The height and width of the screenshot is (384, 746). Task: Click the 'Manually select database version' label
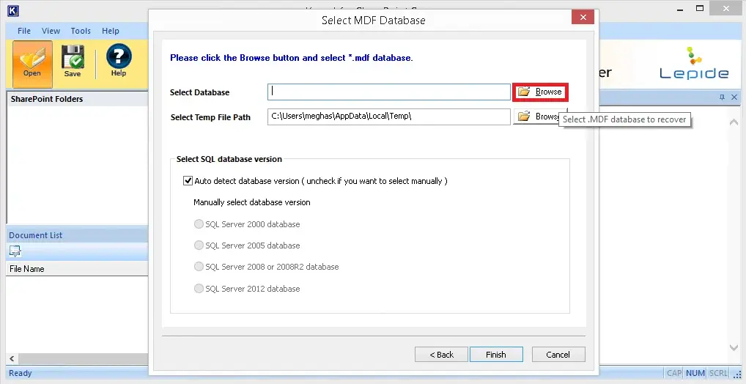(x=251, y=202)
